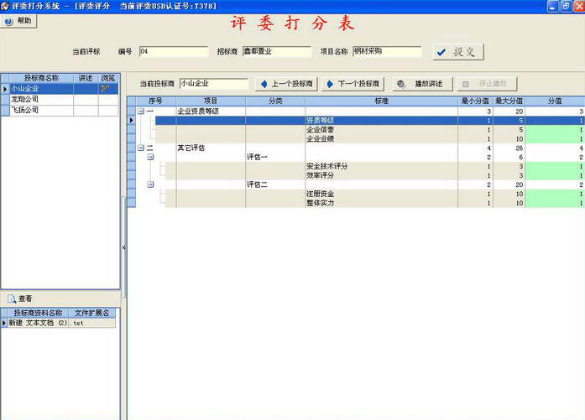
Task: Click the 浏览 column header
Action: (x=108, y=78)
